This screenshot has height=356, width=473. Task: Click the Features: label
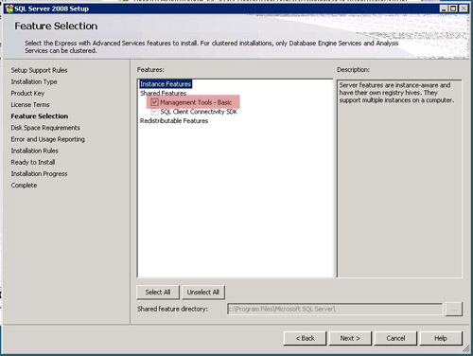coord(150,69)
